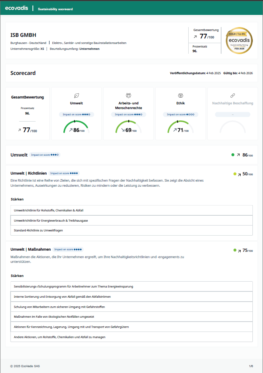
Task: Click Elektro-, Sanitär- und sonstige Bauinstallationsarbeiten text
Action: click(89, 43)
